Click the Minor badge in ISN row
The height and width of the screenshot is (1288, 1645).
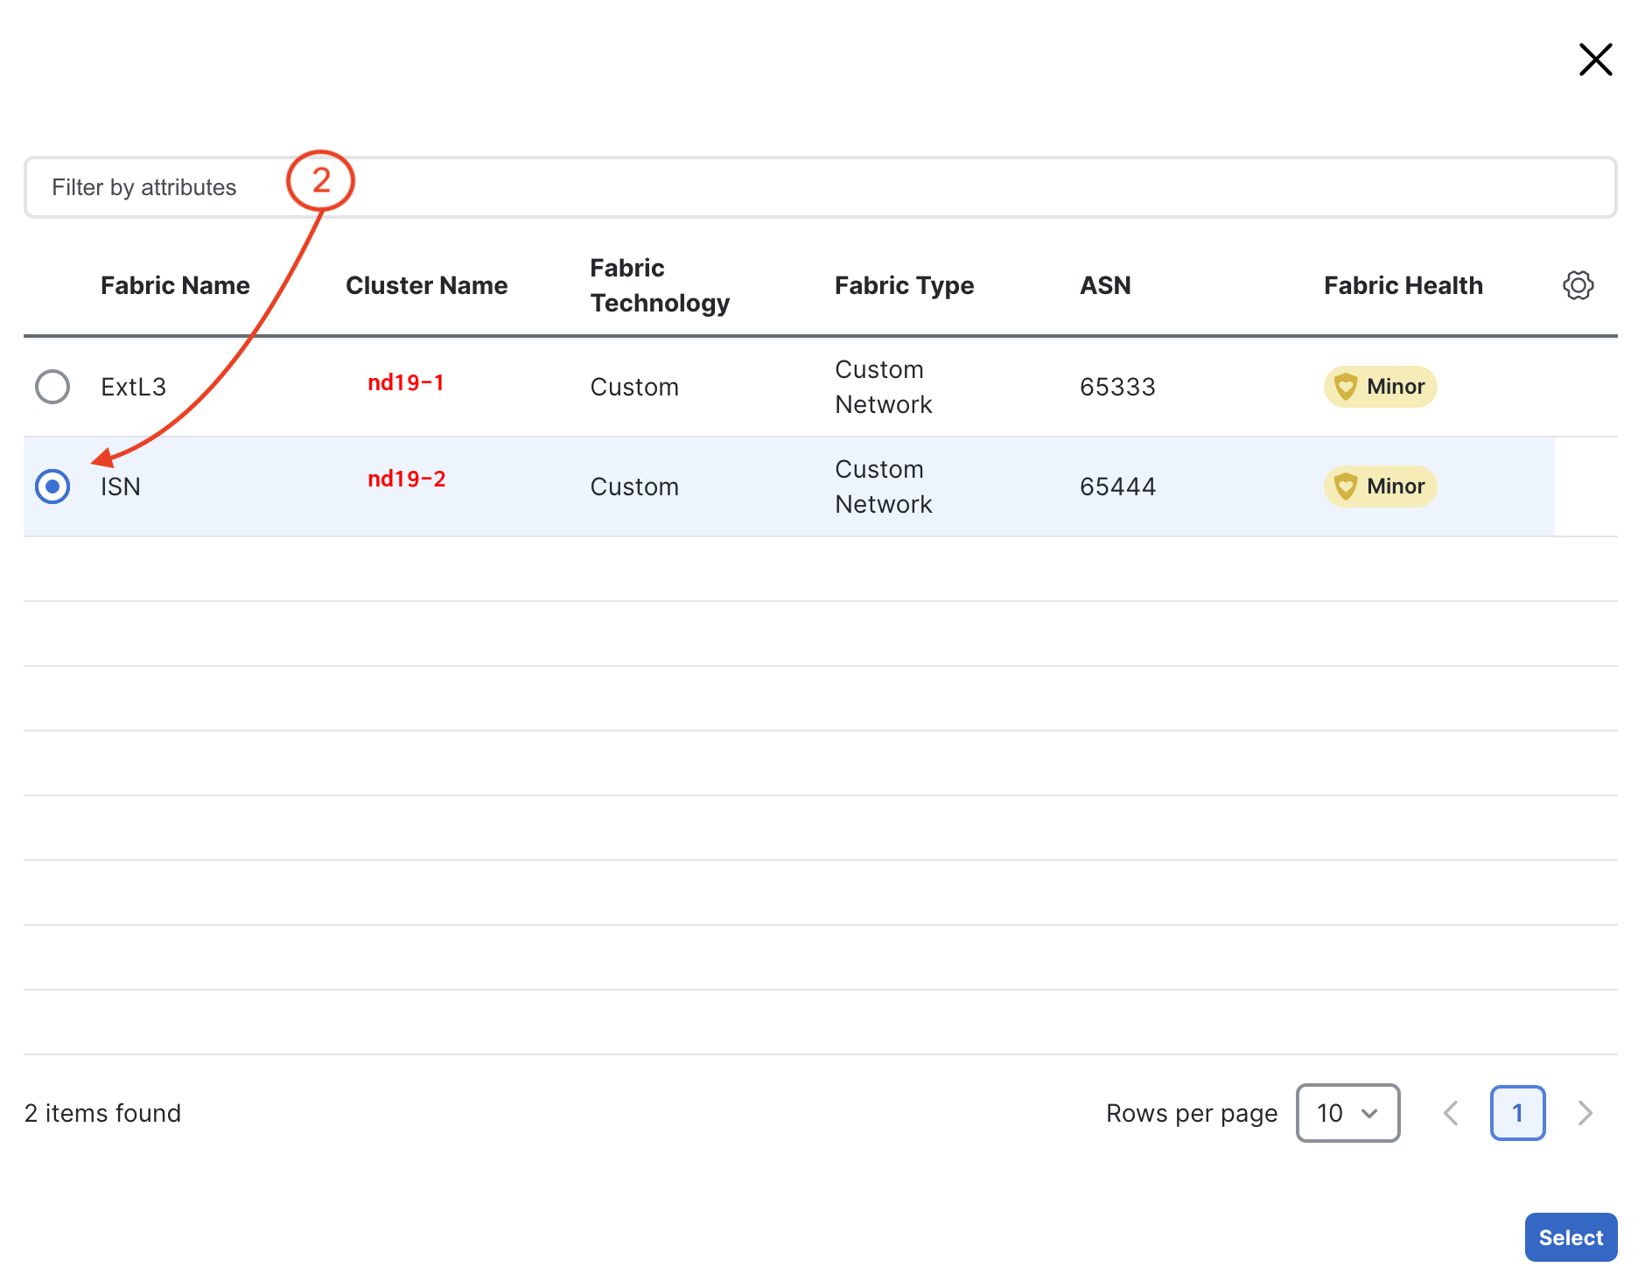click(x=1395, y=486)
